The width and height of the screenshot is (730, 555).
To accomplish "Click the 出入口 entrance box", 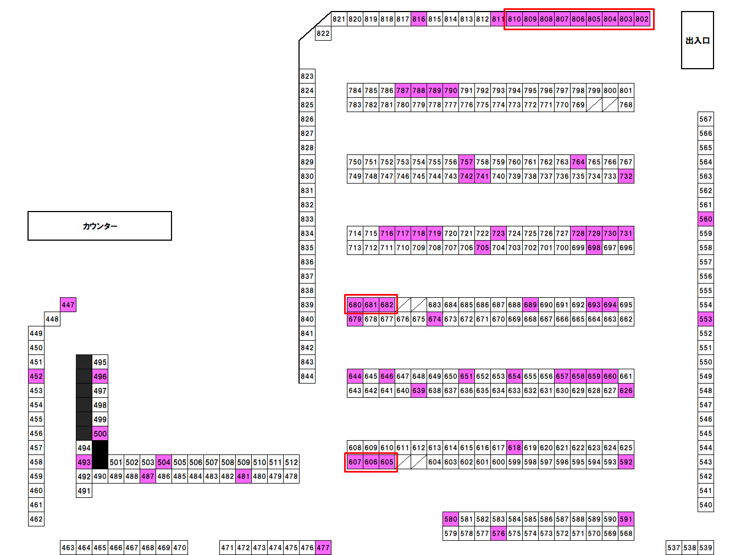I will [x=697, y=41].
